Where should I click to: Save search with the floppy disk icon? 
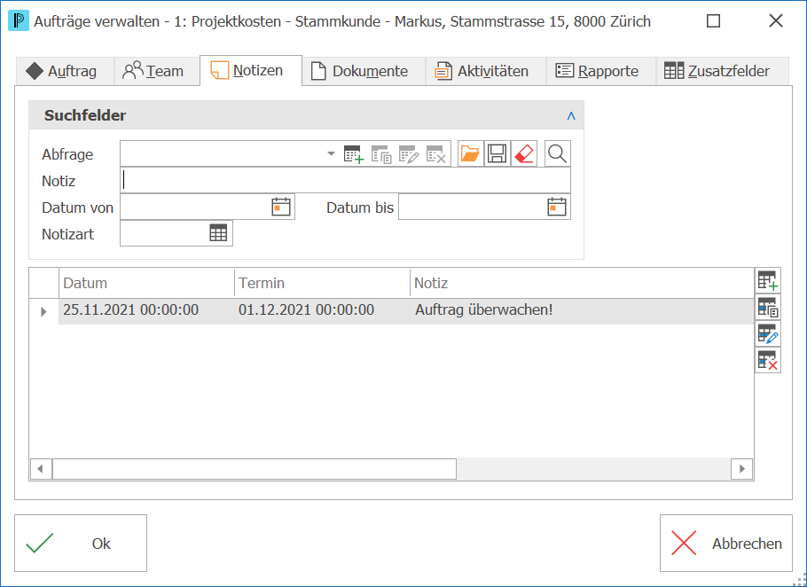tap(498, 153)
